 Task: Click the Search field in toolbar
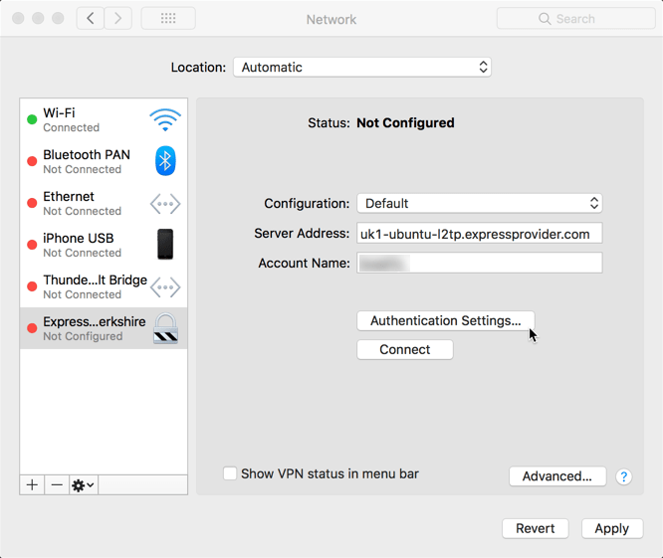pyautogui.click(x=576, y=19)
